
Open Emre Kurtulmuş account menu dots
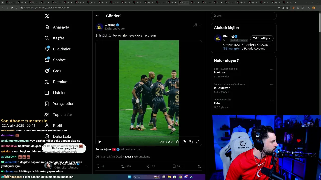[87, 166]
